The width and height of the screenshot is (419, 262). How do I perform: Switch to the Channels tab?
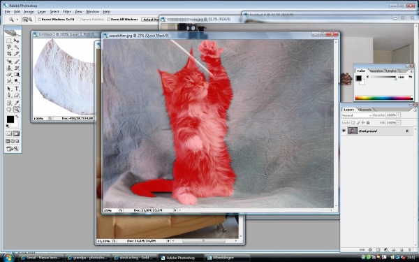(365, 110)
